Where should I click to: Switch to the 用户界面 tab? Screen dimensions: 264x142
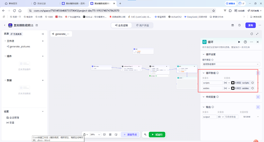pos(143,25)
